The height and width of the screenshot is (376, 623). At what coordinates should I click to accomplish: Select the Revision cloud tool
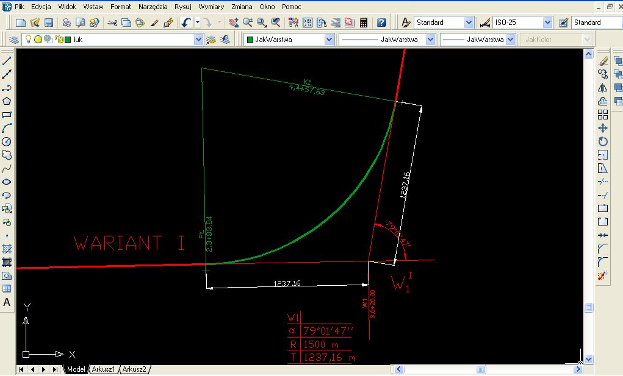tap(7, 155)
